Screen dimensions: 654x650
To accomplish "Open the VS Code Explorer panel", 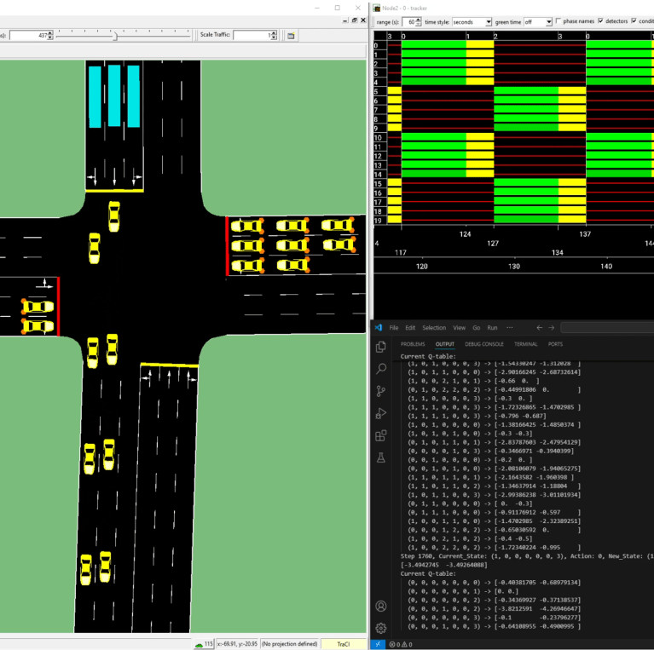I will 381,347.
